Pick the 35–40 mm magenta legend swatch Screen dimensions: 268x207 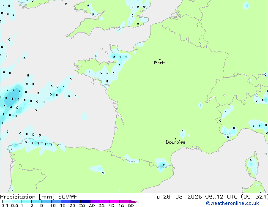(x=105, y=202)
